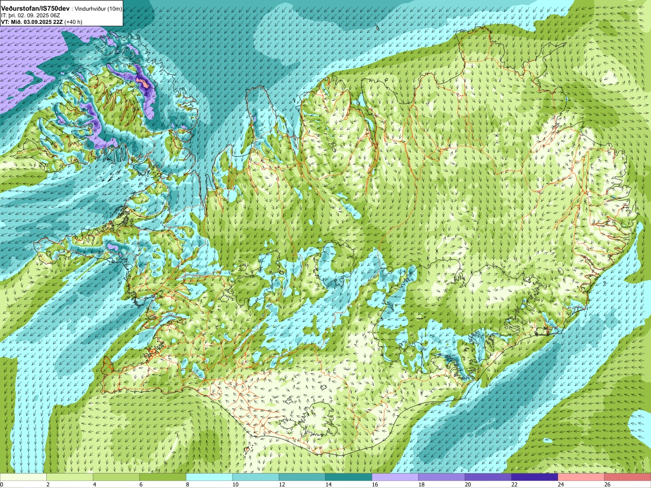The height and width of the screenshot is (488, 651).
Task: Click the legend label '2'
Action: pyautogui.click(x=48, y=484)
